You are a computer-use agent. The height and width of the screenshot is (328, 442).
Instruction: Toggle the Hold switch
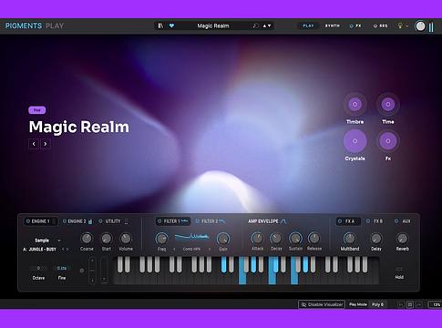(x=399, y=269)
